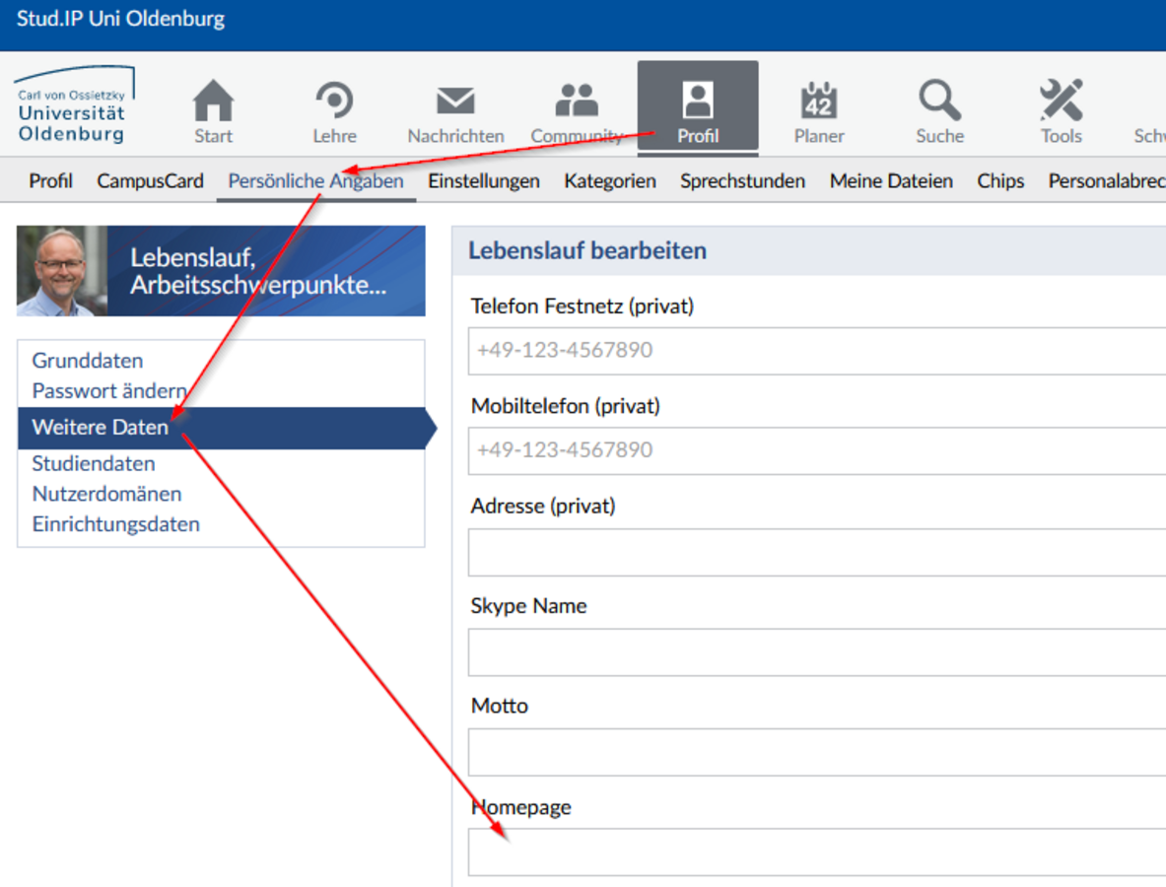Open the Sprechstunden tab

point(742,180)
